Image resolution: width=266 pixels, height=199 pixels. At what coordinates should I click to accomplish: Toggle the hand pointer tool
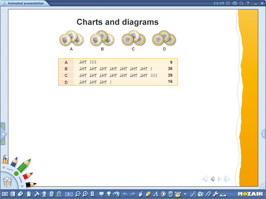[x=141, y=194]
